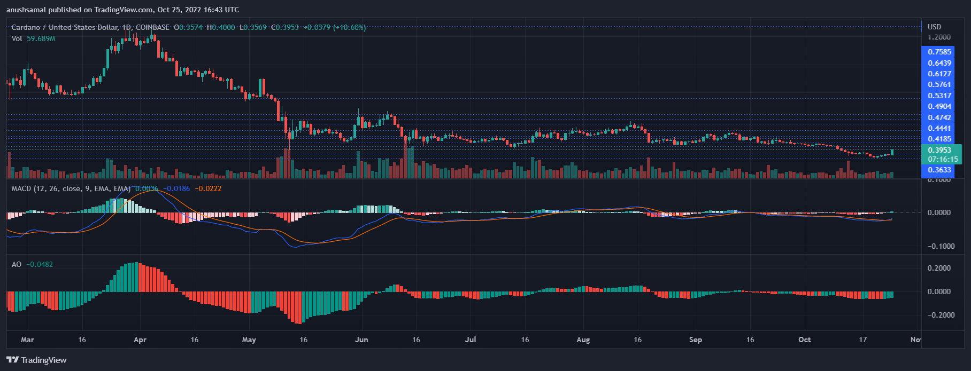
Task: Select the 0.7585 price level label
Action: click(x=939, y=52)
